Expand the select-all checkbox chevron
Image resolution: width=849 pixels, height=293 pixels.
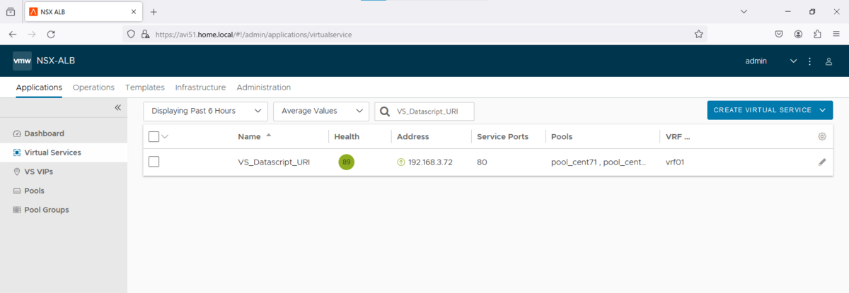point(166,137)
